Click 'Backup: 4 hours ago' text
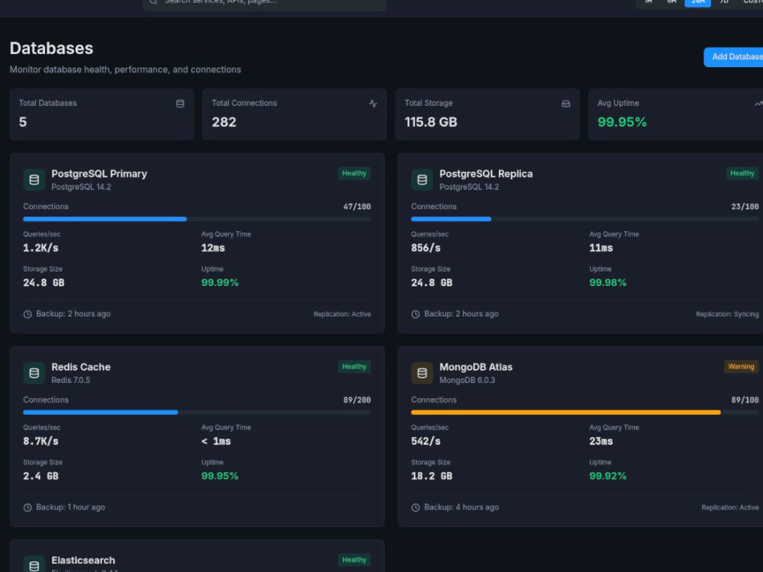The height and width of the screenshot is (572, 763). click(462, 507)
